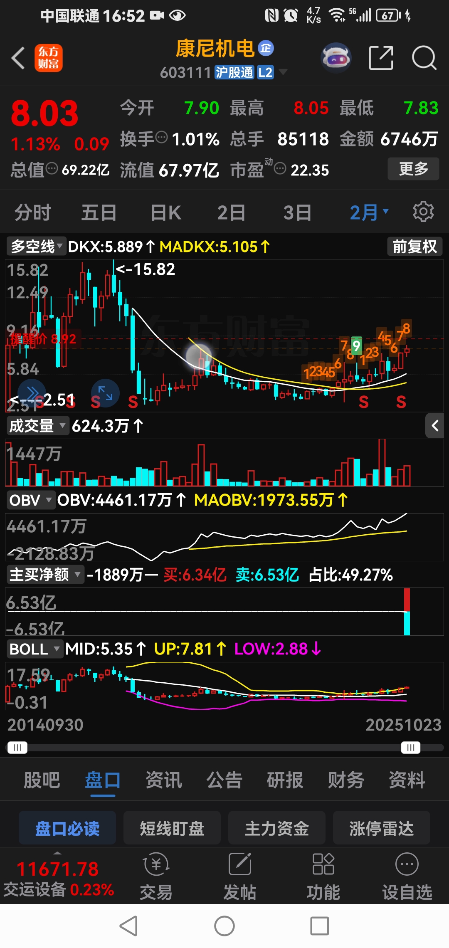Tap the current price 8.03
Screen dimensions: 449x948
(x=44, y=113)
